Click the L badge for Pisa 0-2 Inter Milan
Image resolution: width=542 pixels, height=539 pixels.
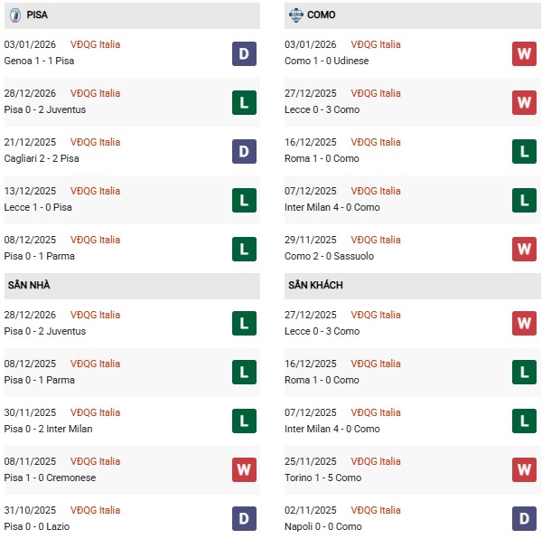click(x=244, y=421)
